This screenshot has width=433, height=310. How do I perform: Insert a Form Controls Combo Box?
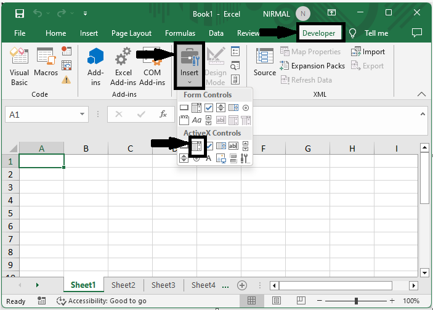196,108
